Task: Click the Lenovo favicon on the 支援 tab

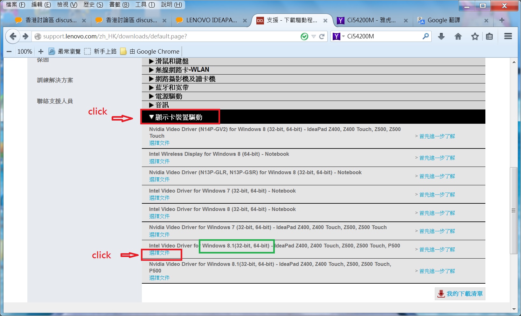Action: point(260,21)
